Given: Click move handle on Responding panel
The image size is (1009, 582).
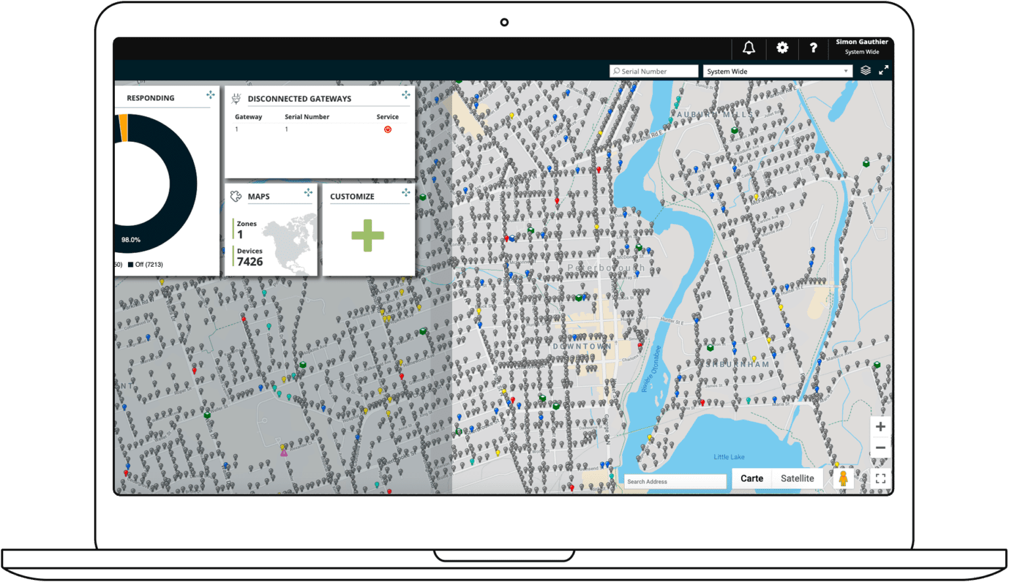Looking at the screenshot, I should coord(210,95).
